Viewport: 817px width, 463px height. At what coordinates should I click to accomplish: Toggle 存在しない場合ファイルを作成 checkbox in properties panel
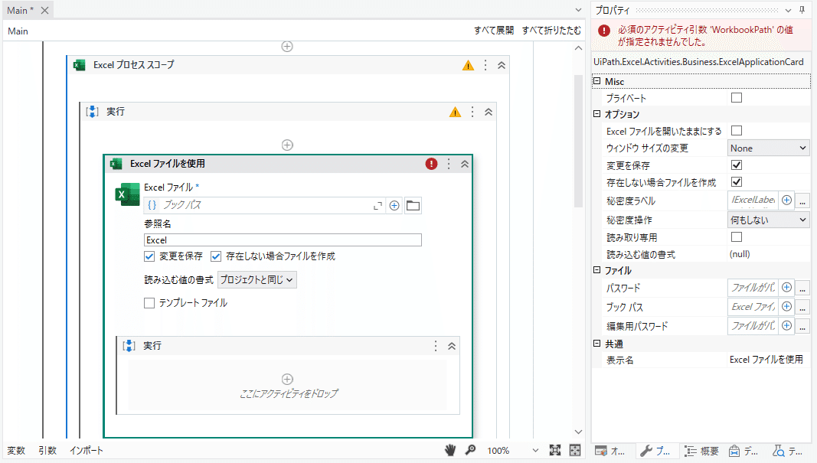coord(737,182)
